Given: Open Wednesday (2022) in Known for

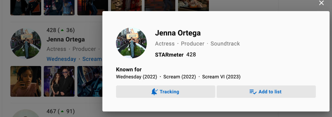Looking at the screenshot, I should 137,77.
